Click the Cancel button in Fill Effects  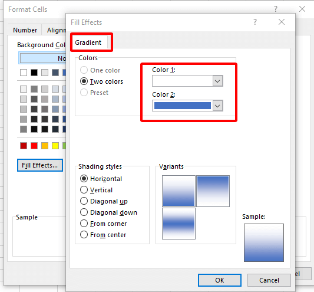269,280
